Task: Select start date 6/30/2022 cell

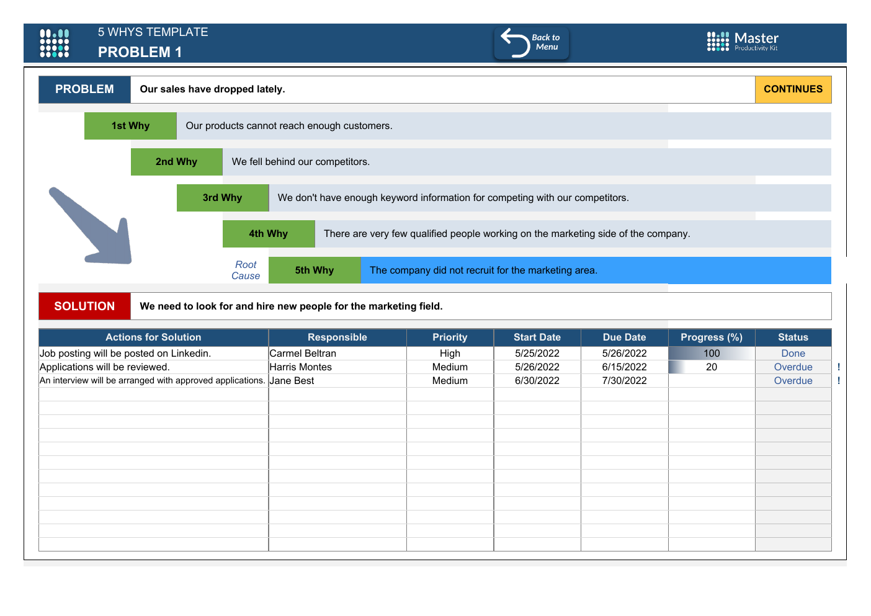Action: (537, 381)
